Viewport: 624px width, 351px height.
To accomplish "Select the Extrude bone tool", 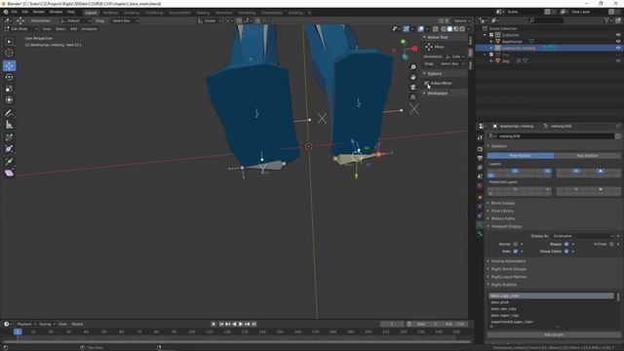I will [9, 161].
